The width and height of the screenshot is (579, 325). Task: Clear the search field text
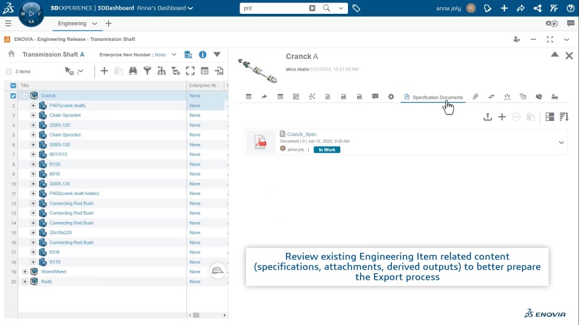coord(312,8)
